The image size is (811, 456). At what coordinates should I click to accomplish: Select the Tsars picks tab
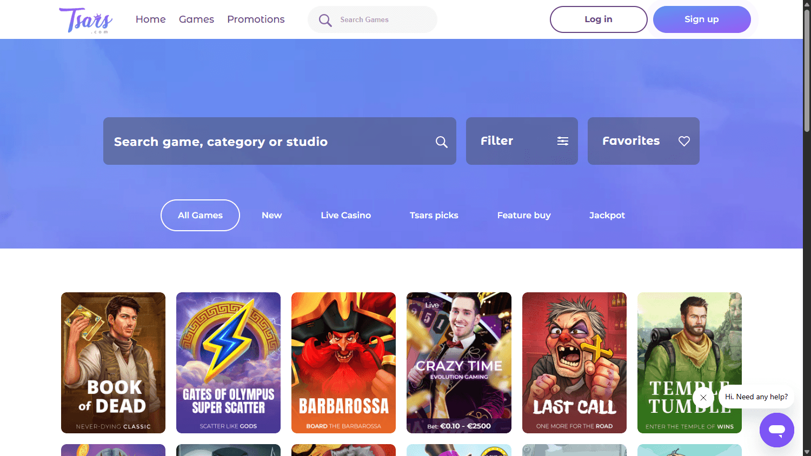pos(434,215)
